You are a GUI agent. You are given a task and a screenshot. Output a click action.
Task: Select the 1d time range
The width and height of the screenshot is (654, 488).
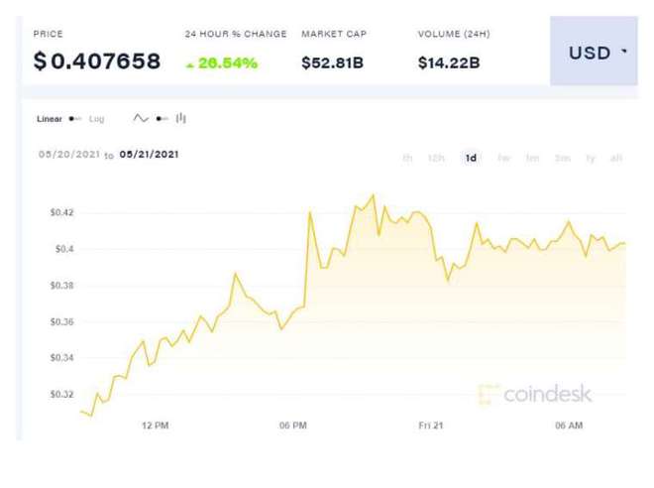[471, 159]
